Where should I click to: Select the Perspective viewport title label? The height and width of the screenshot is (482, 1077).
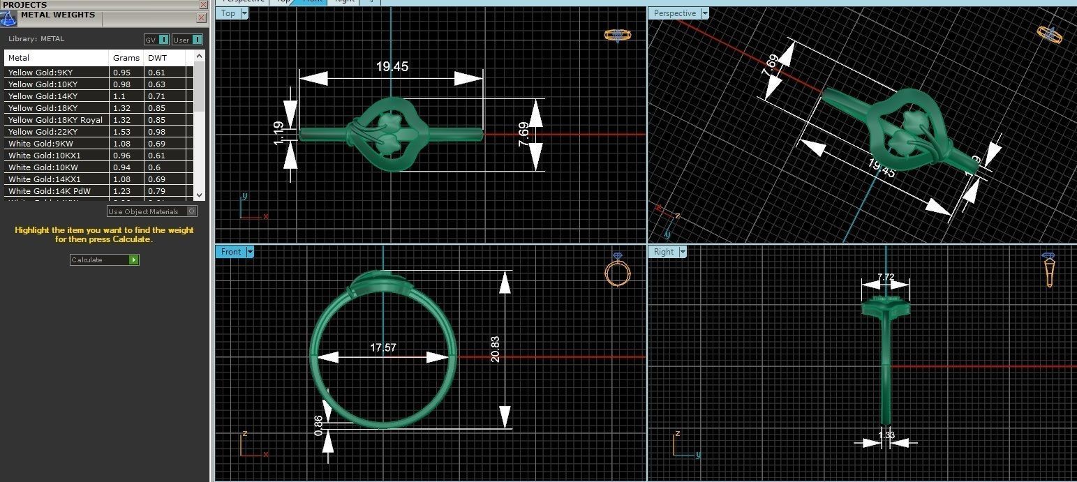coord(674,13)
